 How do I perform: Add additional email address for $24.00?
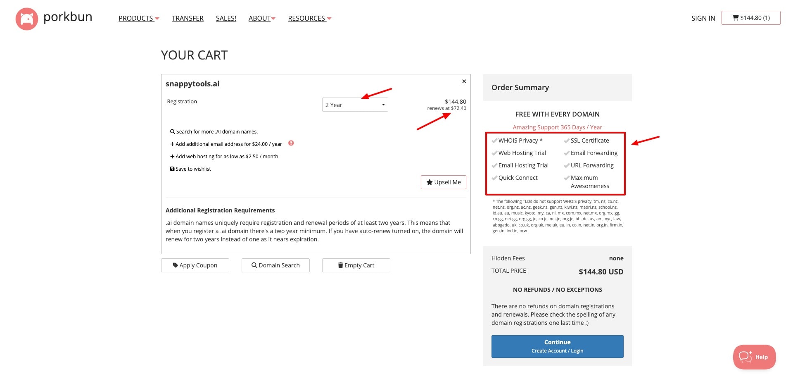click(x=226, y=144)
